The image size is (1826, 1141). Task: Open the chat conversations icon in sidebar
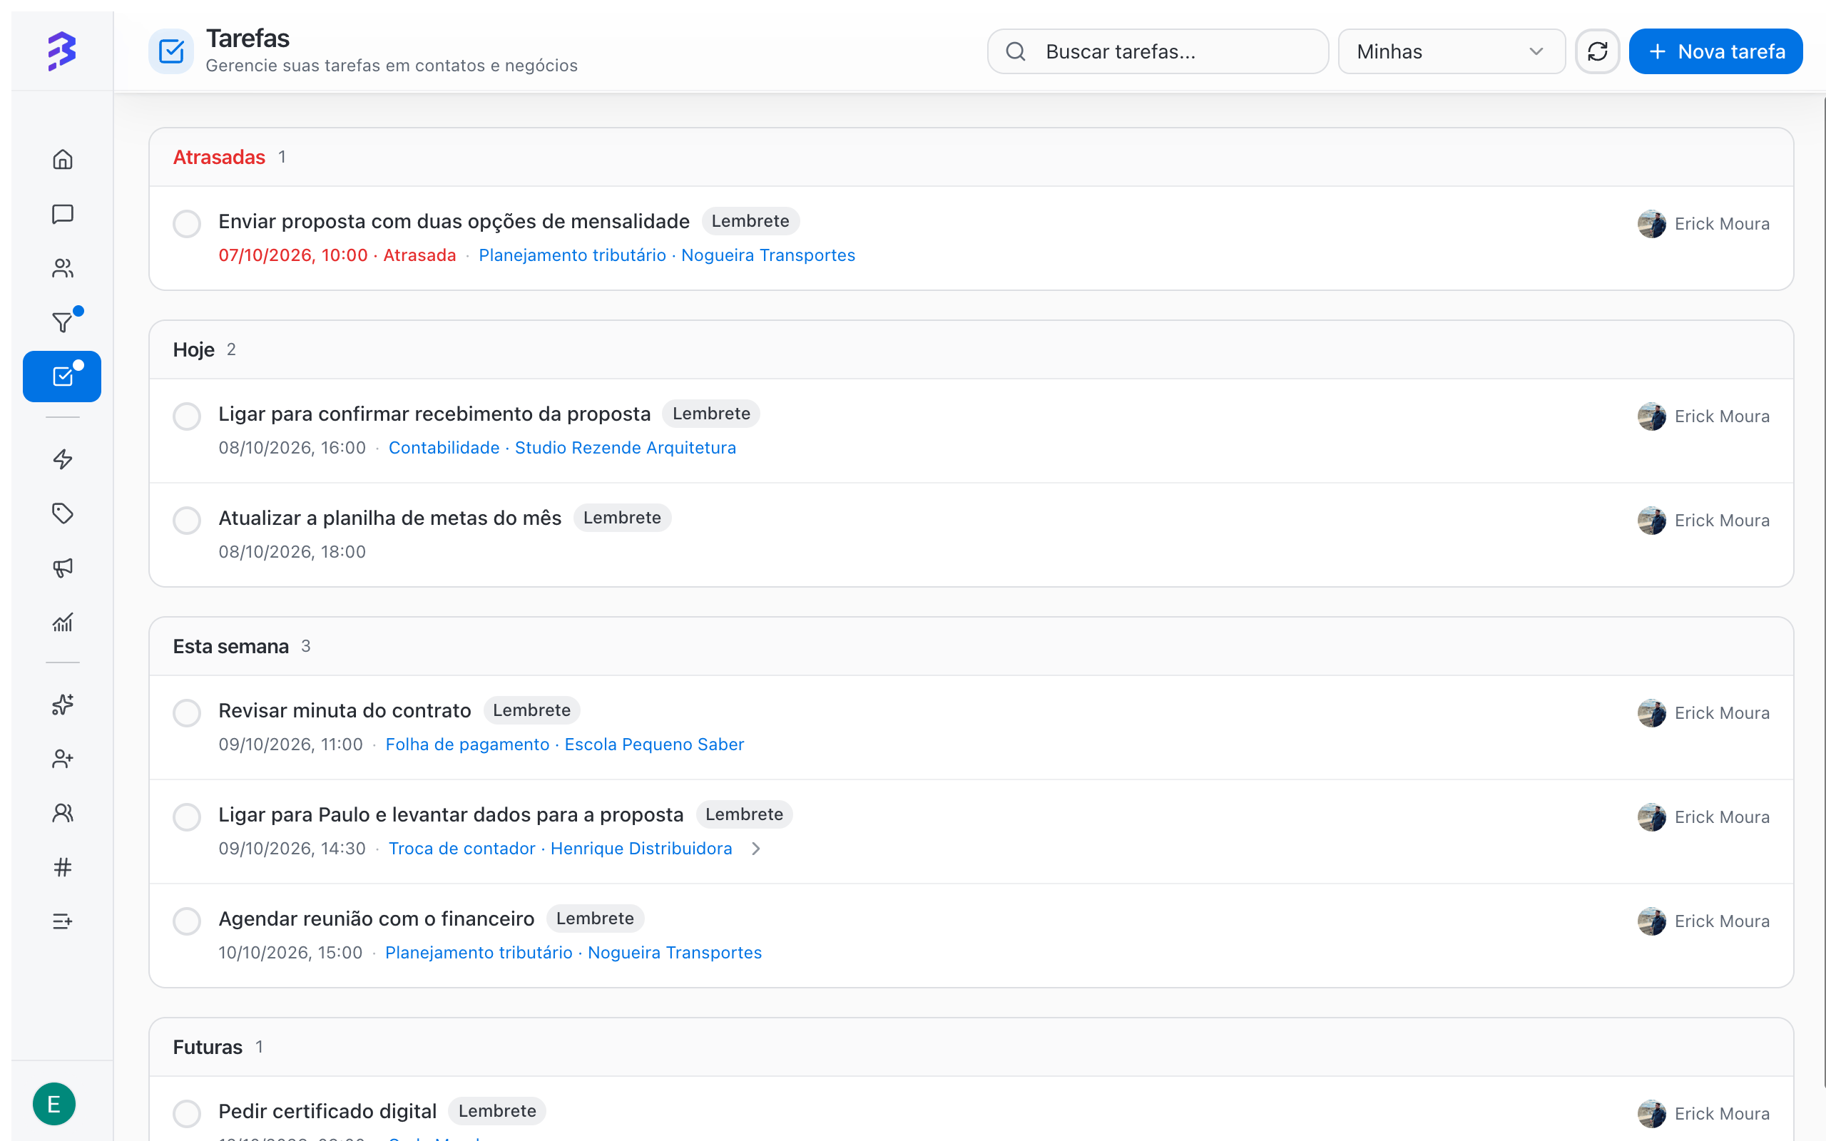click(x=63, y=213)
